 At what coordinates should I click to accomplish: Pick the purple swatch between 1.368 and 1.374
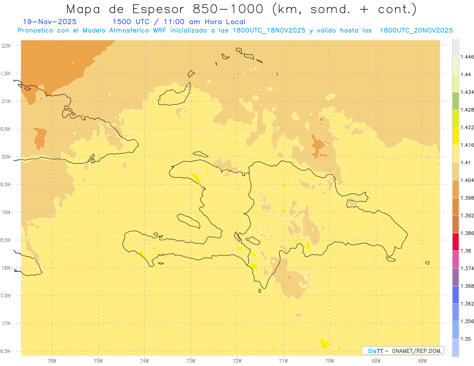pos(455,277)
